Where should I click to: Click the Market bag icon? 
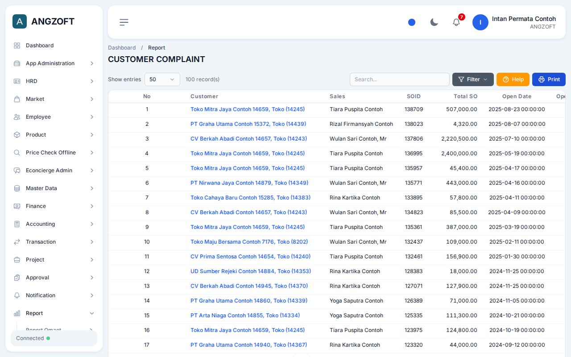[17, 99]
